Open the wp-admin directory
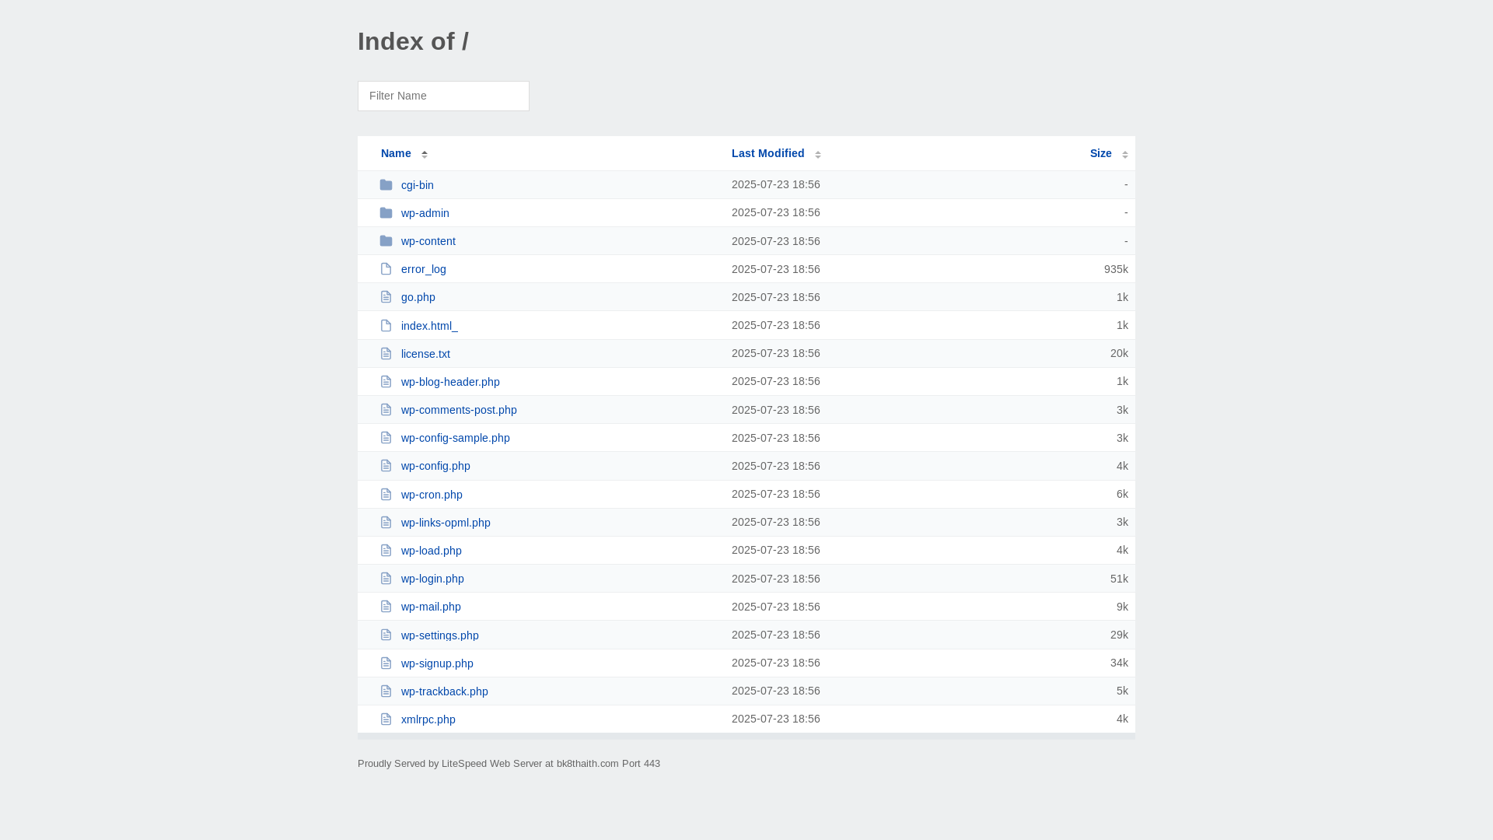1493x840 pixels. 425,213
